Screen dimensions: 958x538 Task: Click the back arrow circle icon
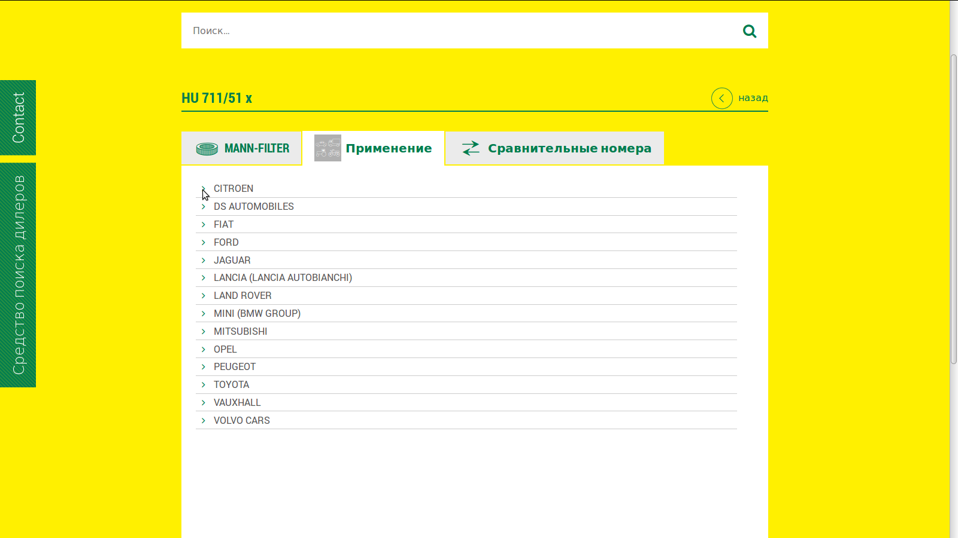722,98
